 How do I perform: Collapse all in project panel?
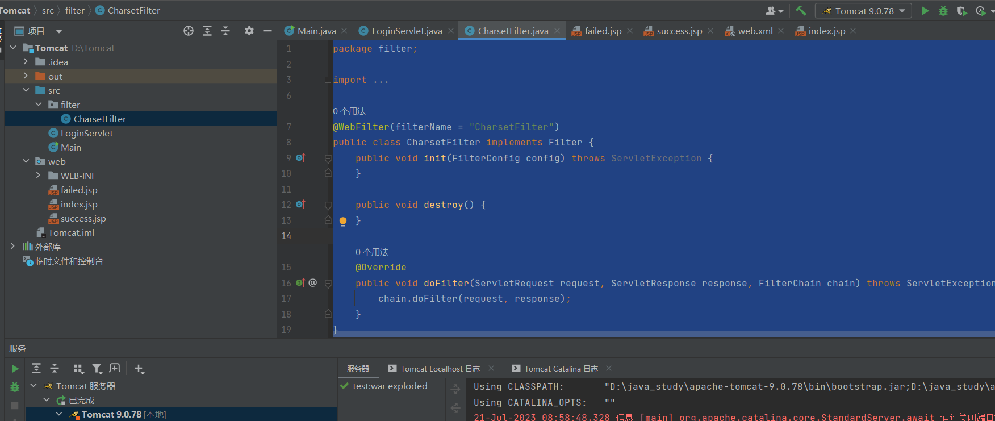point(225,31)
